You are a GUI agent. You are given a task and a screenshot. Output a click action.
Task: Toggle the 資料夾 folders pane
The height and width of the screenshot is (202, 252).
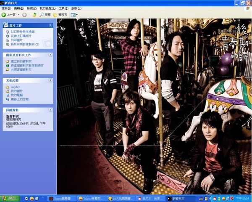click(60, 15)
